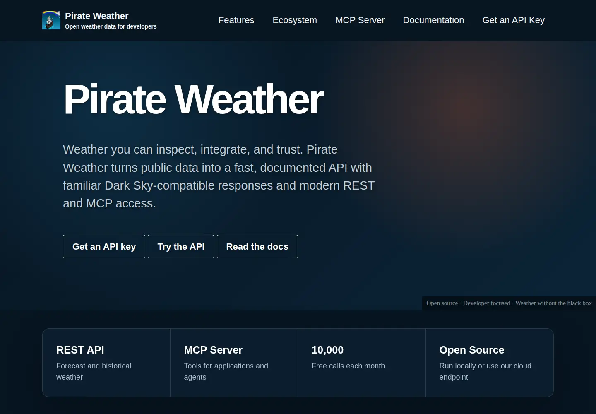This screenshot has height=414, width=596.
Task: Click 'Forecast and historical weather' text
Action: (94, 371)
